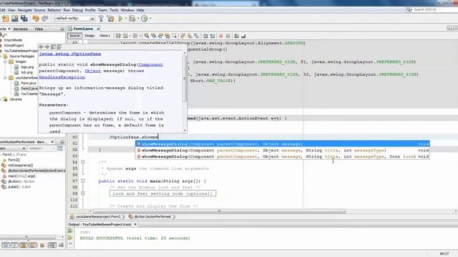Click the Stop Macro Recording icon

coord(228,36)
